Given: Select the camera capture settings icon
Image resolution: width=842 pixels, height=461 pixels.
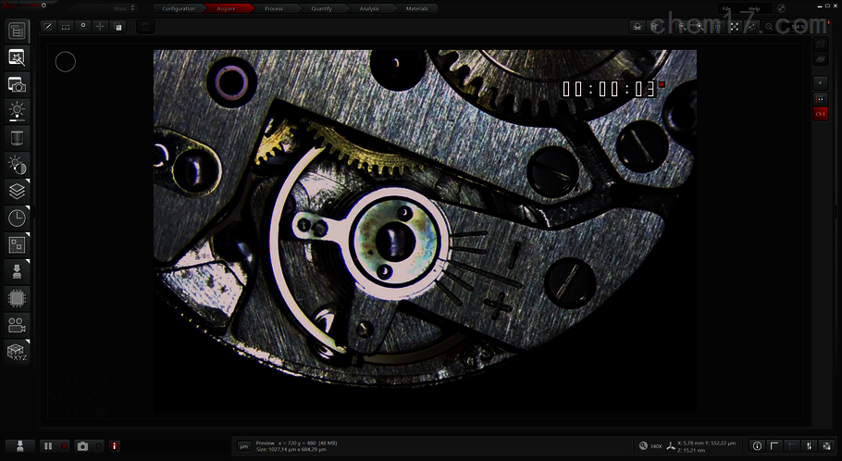Looking at the screenshot, I should [17, 84].
